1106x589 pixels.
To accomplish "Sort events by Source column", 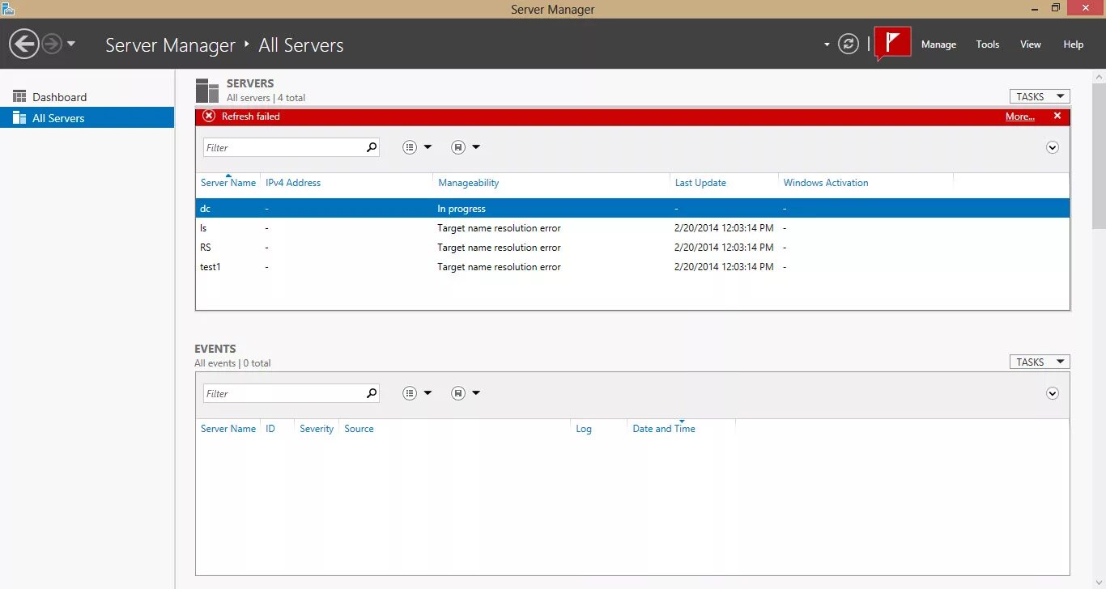I will 359,429.
